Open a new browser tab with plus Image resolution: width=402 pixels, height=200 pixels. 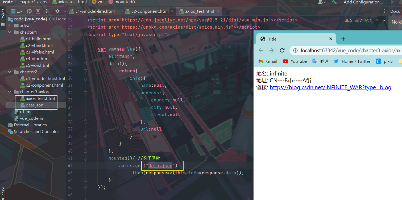343,39
